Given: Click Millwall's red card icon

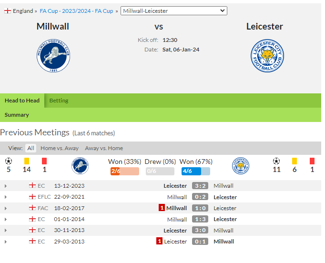Looking at the screenshot, I should coord(44,161).
